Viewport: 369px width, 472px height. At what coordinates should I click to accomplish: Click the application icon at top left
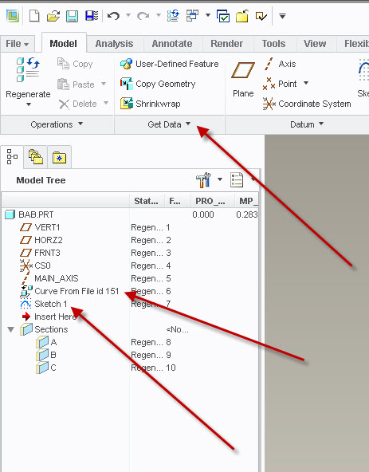[13, 16]
